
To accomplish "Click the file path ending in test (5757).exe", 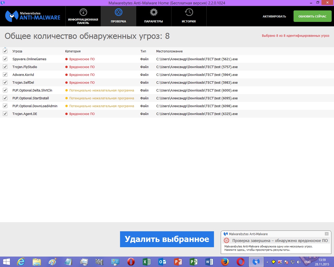I will pyautogui.click(x=197, y=67).
